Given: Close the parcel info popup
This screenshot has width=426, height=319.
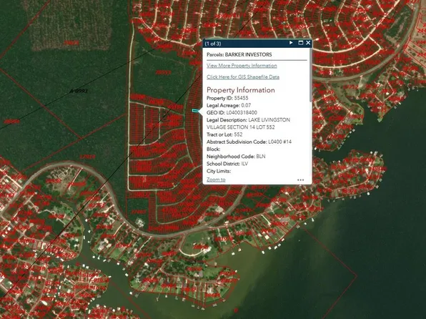Looking at the screenshot, I should 308,43.
